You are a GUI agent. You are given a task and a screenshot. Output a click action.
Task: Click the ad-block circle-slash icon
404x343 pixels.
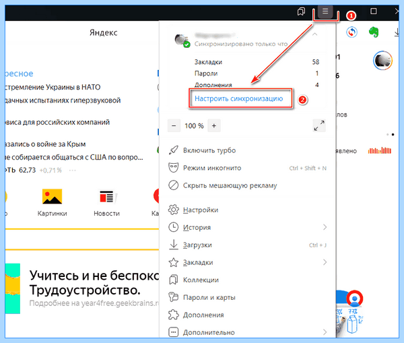174,185
